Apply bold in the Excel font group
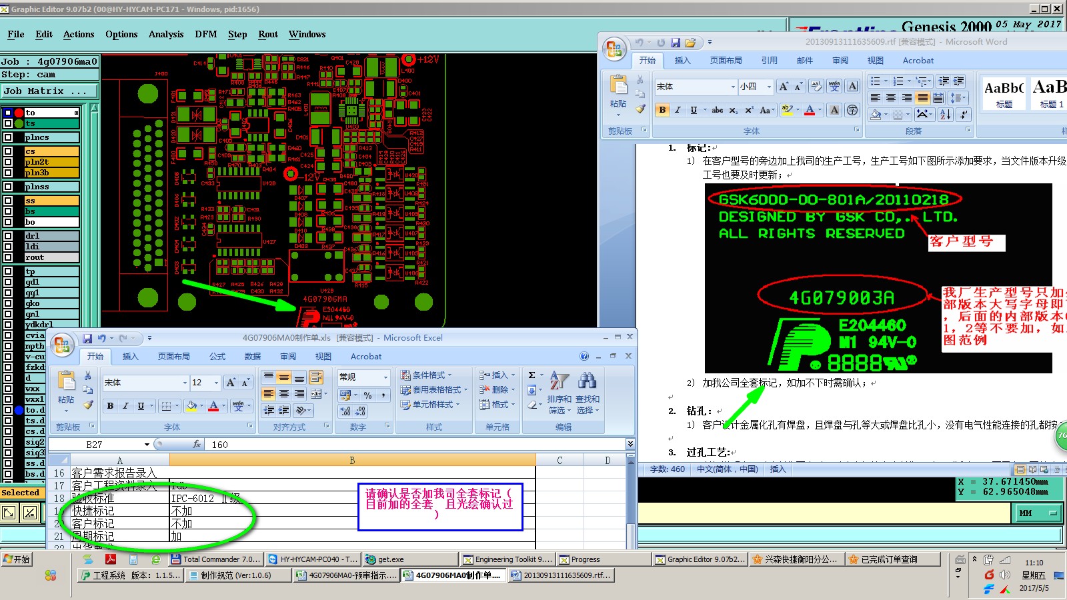The height and width of the screenshot is (600, 1067). tap(110, 405)
